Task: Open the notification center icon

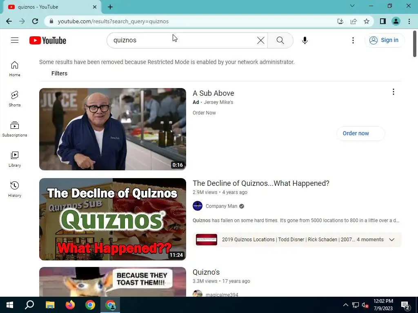Action: pos(405,305)
